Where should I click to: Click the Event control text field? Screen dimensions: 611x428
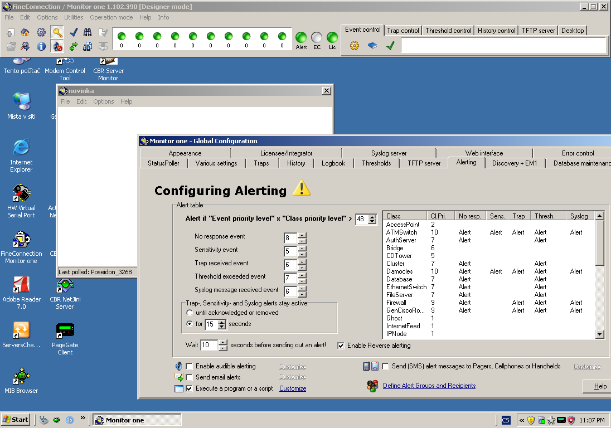pyautogui.click(x=503, y=45)
